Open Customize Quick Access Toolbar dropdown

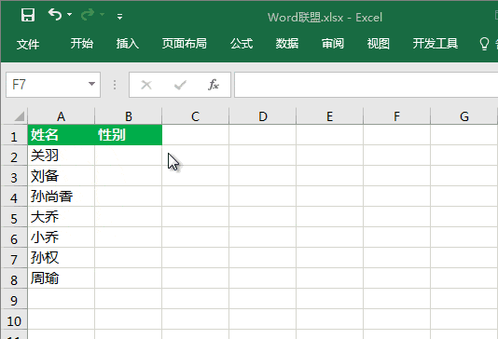coord(119,17)
